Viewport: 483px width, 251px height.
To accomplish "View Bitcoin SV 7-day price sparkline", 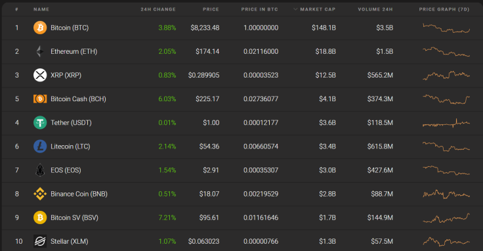I will [x=446, y=218].
